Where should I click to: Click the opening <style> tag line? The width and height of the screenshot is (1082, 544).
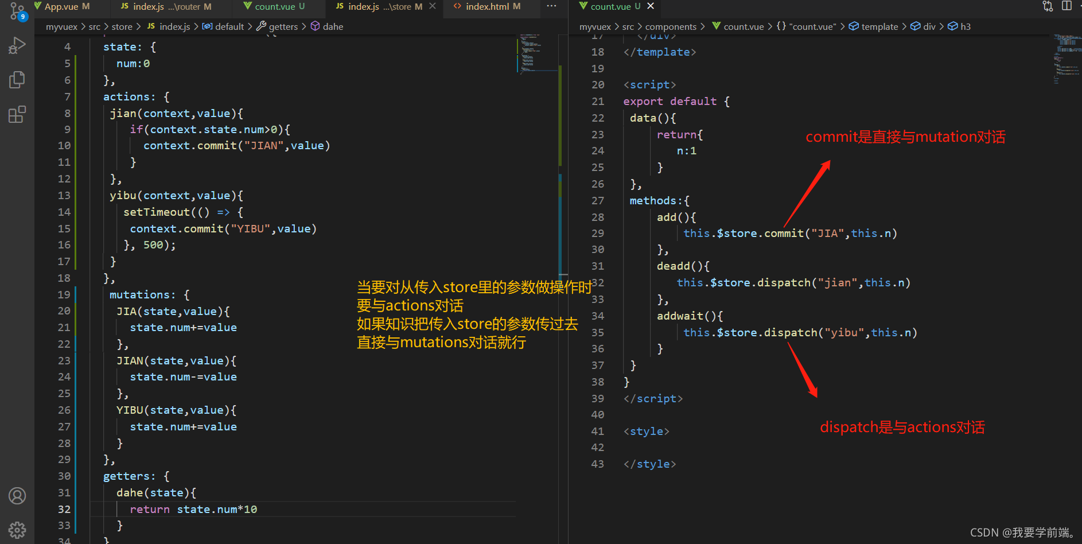point(647,431)
